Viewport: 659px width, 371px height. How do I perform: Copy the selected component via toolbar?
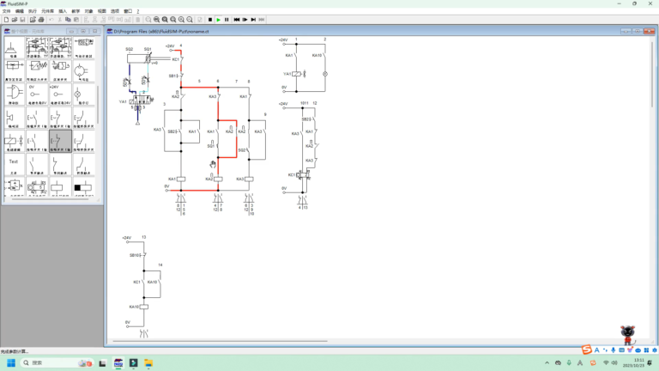(x=68, y=20)
